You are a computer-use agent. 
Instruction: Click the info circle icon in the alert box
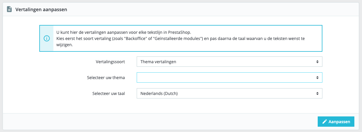[46, 38]
